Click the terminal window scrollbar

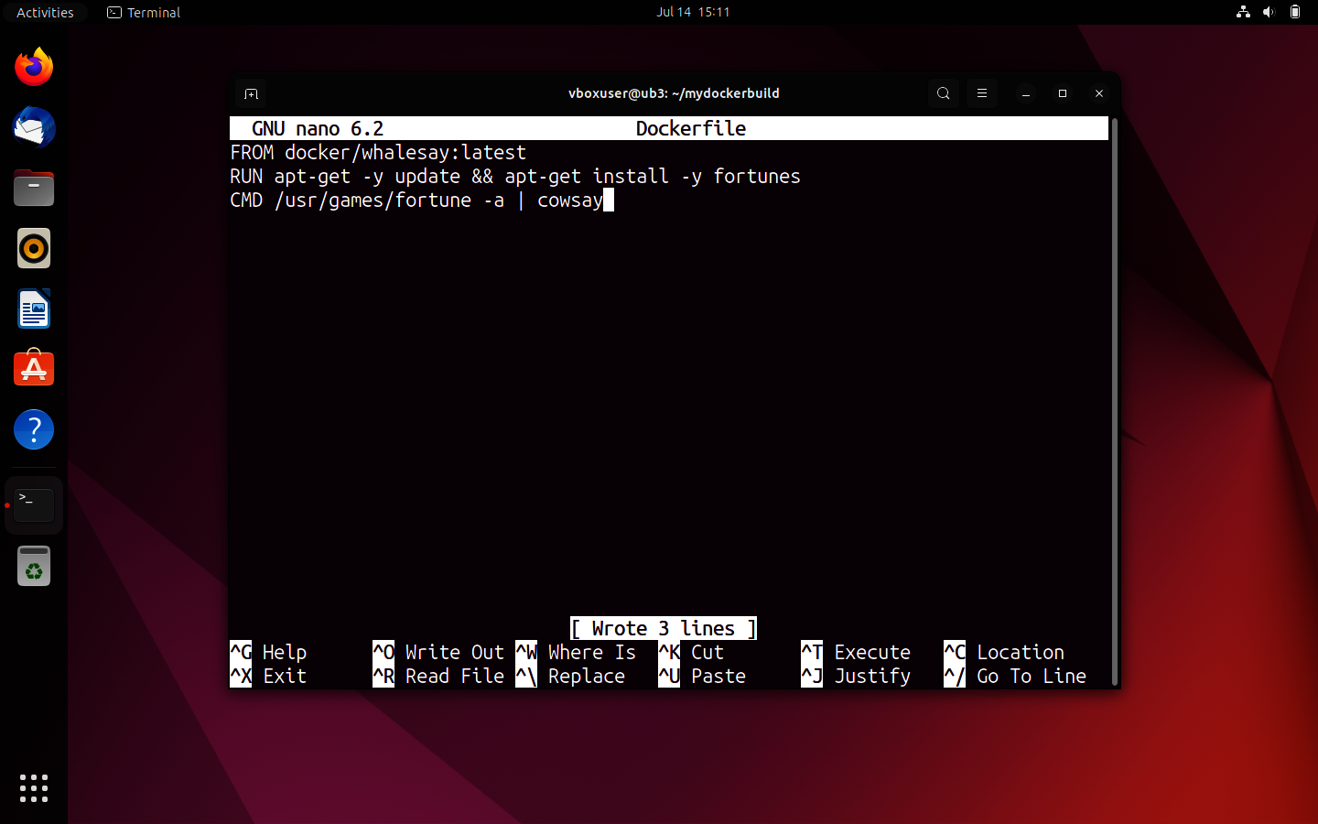pyautogui.click(x=1113, y=403)
